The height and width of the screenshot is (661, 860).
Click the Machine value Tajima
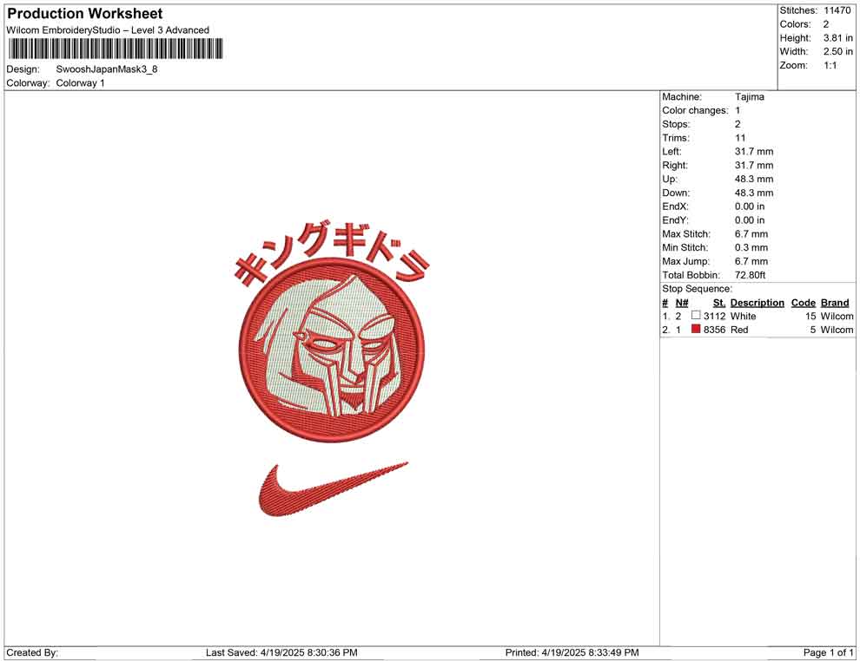coord(749,97)
